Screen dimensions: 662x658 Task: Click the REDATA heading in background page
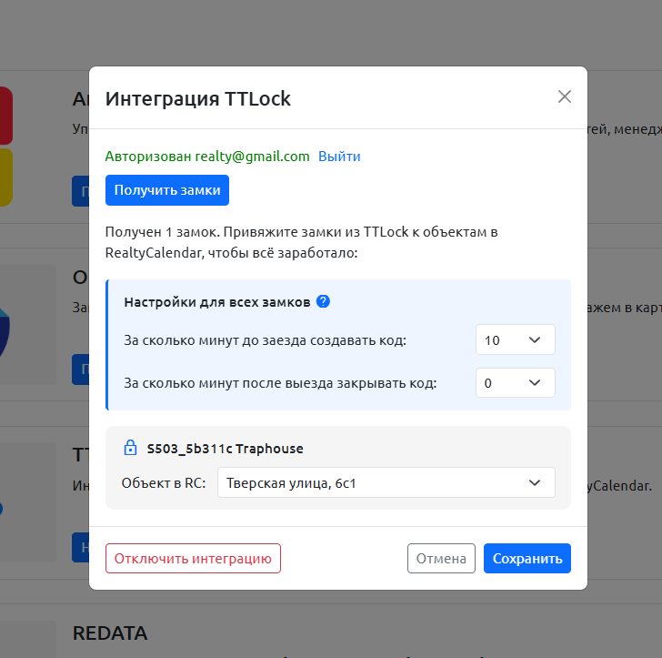(110, 633)
